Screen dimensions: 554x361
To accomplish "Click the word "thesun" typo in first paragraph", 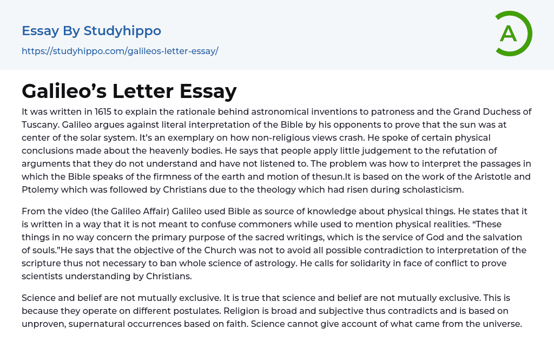I will click(329, 177).
